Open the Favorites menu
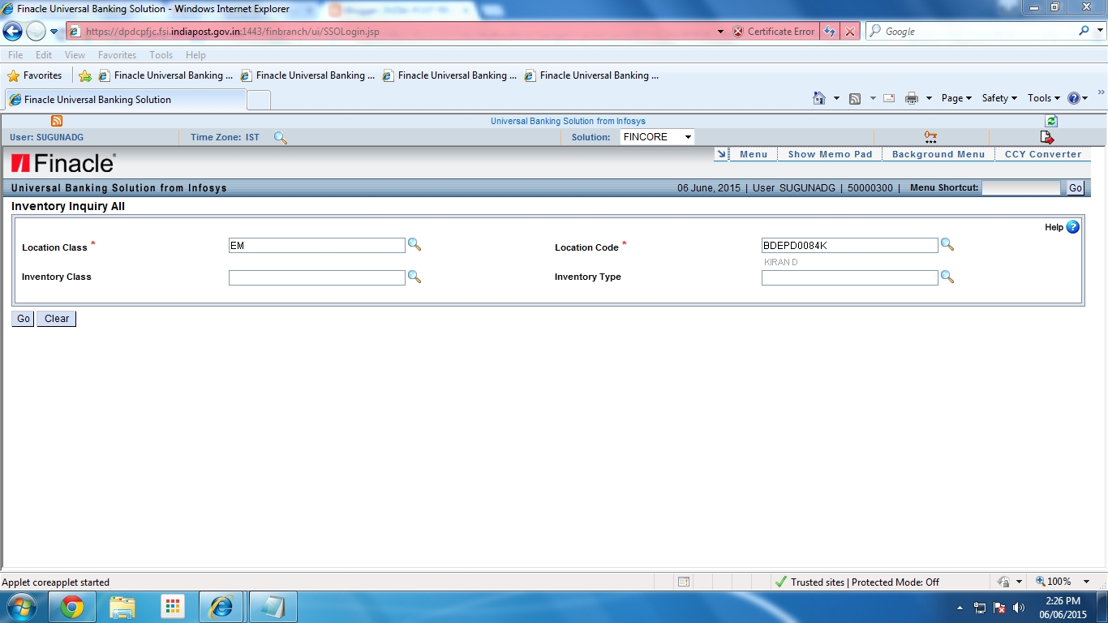This screenshot has width=1108, height=623. point(117,54)
